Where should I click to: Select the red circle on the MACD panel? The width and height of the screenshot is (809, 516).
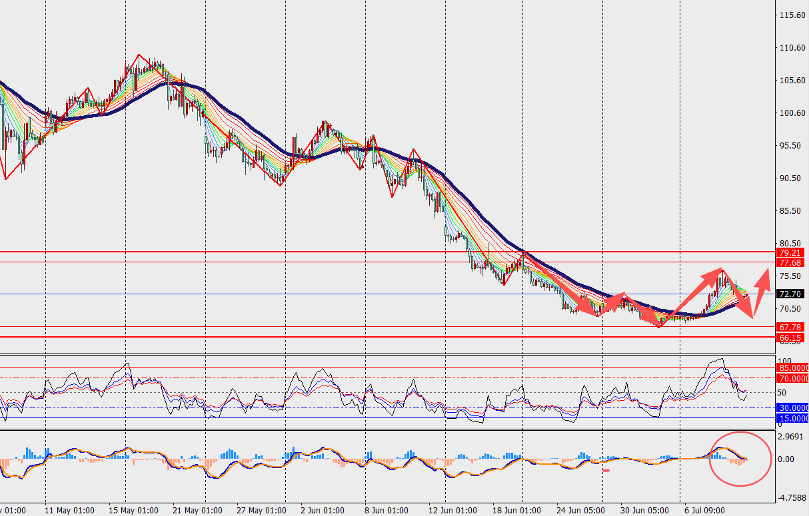[x=740, y=458]
